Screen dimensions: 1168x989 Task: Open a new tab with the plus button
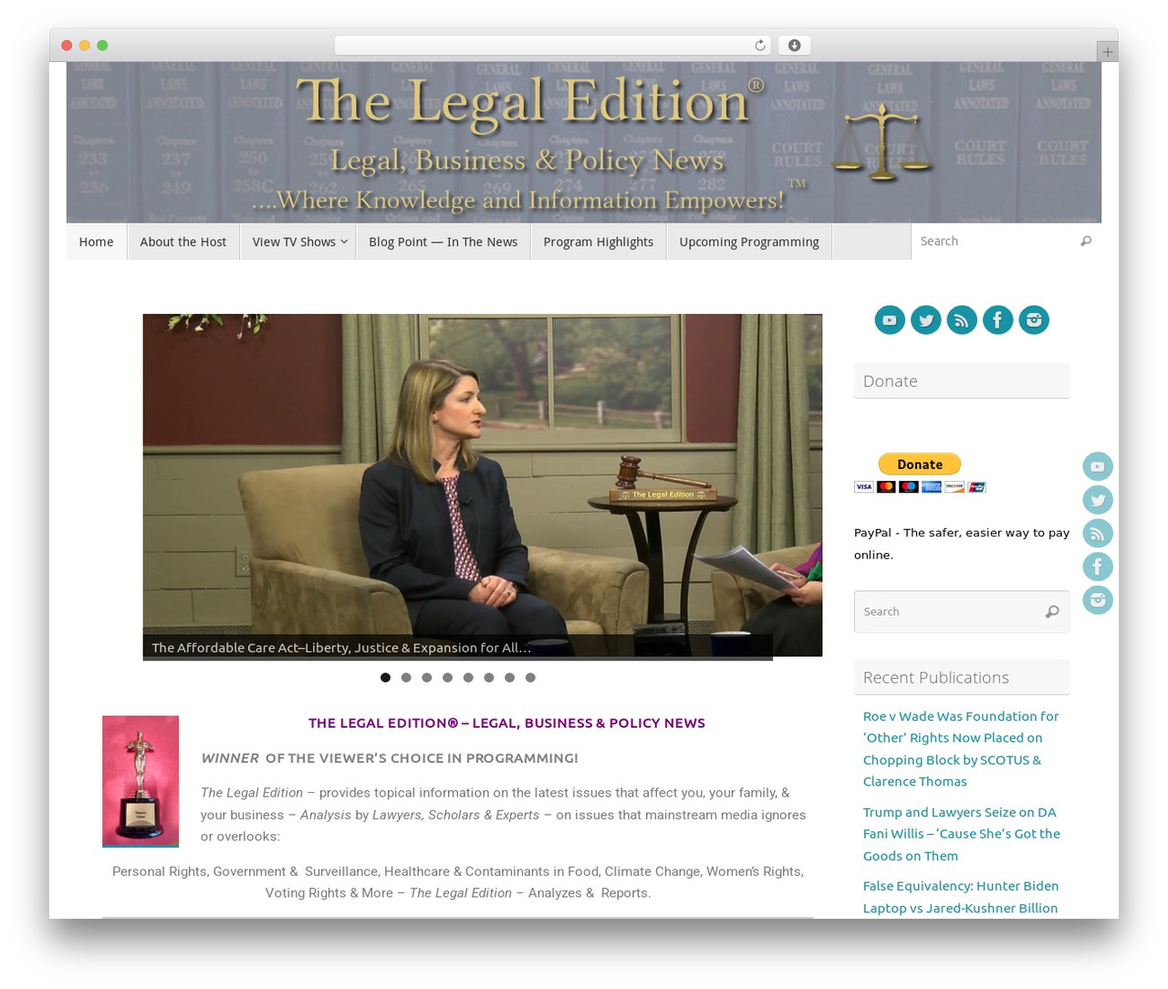(x=1107, y=52)
